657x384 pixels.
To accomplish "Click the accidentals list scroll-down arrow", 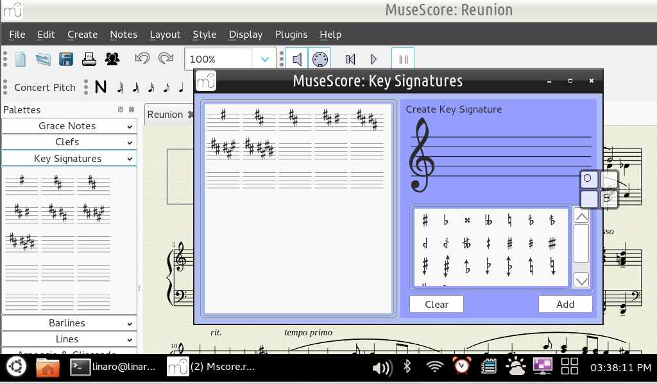I will click(x=581, y=281).
